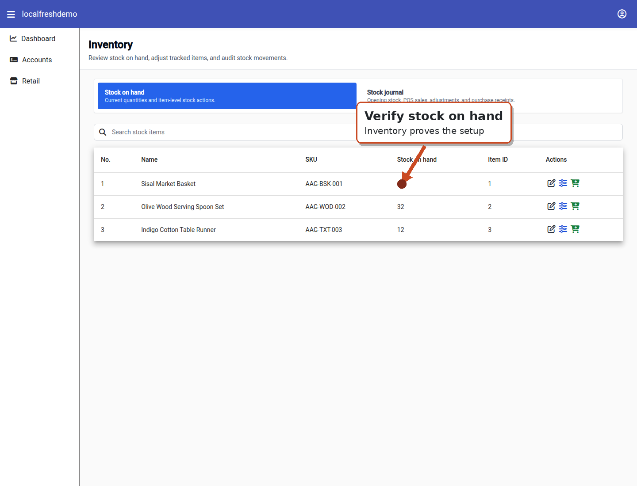637x486 pixels.
Task: Click the Retail store icon in sidebar
Action: pyautogui.click(x=14, y=81)
